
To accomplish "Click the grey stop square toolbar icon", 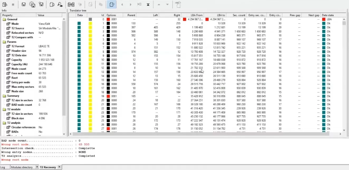I will click(13, 4).
